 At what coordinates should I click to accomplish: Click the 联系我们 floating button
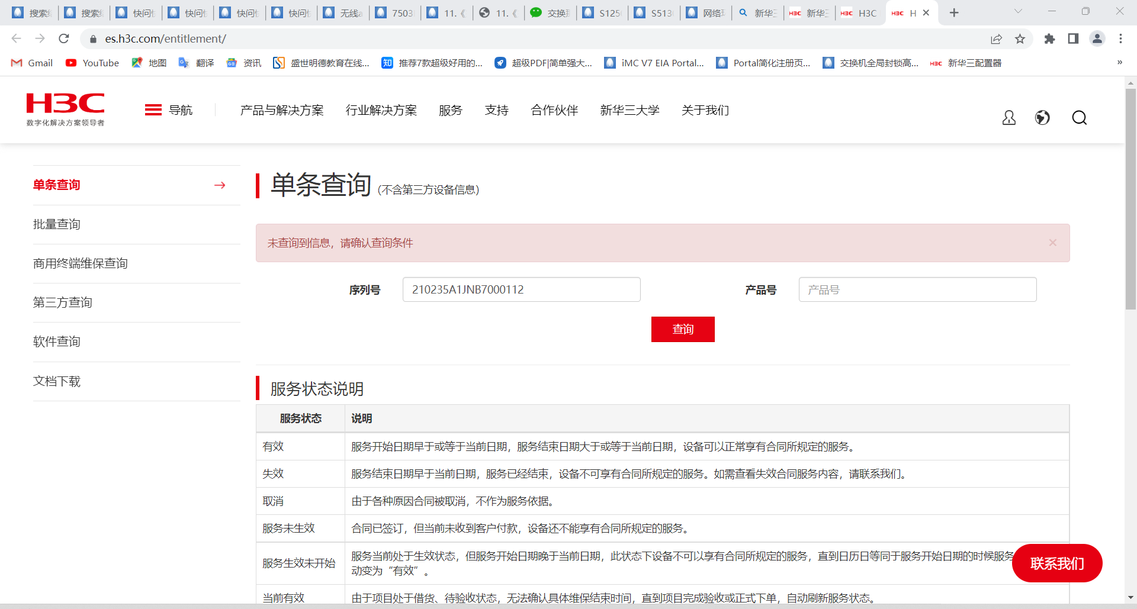coord(1056,563)
